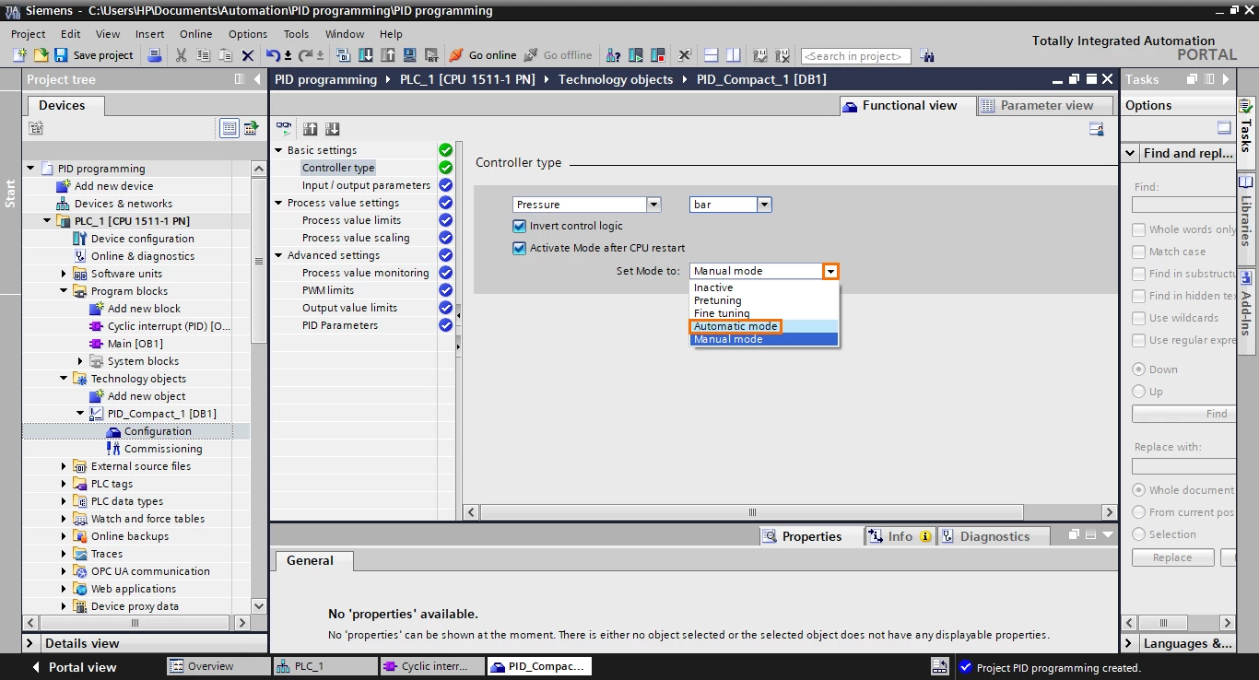This screenshot has width=1259, height=680.
Task: Open the Online menu
Action: (195, 34)
